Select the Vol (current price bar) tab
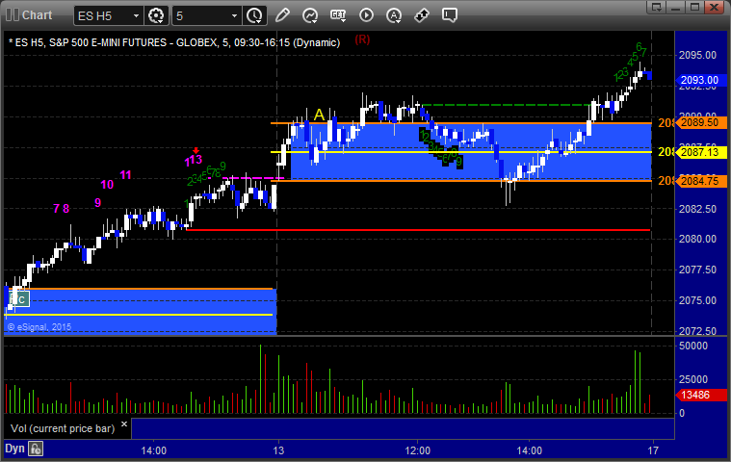This screenshot has width=731, height=462. click(x=63, y=428)
